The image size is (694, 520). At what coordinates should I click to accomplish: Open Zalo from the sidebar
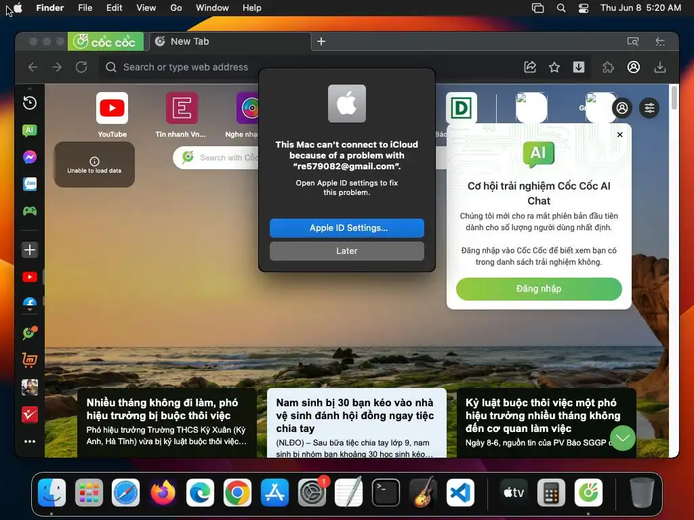[x=30, y=184]
